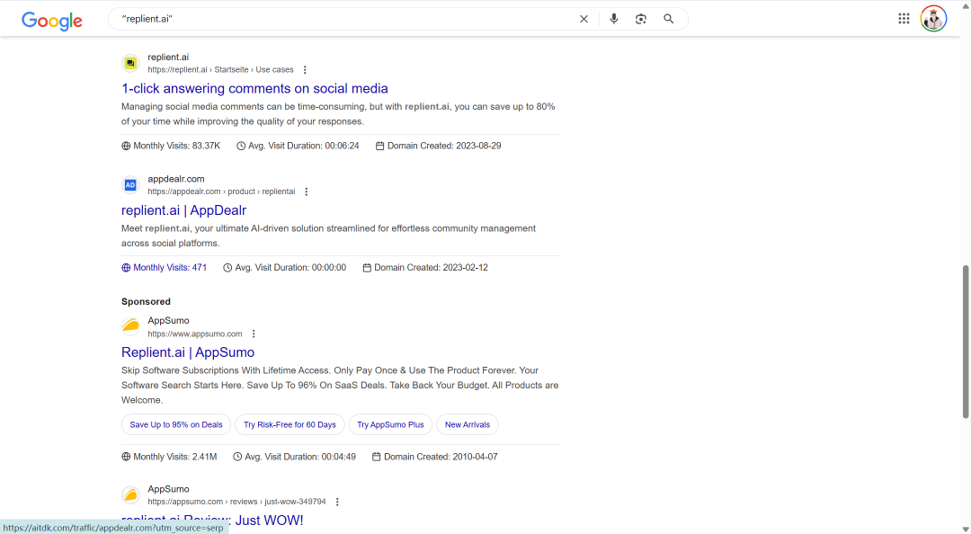The image size is (971, 534).
Task: Open 'replient.ai Review: Just WOW!' result
Action: 212,521
